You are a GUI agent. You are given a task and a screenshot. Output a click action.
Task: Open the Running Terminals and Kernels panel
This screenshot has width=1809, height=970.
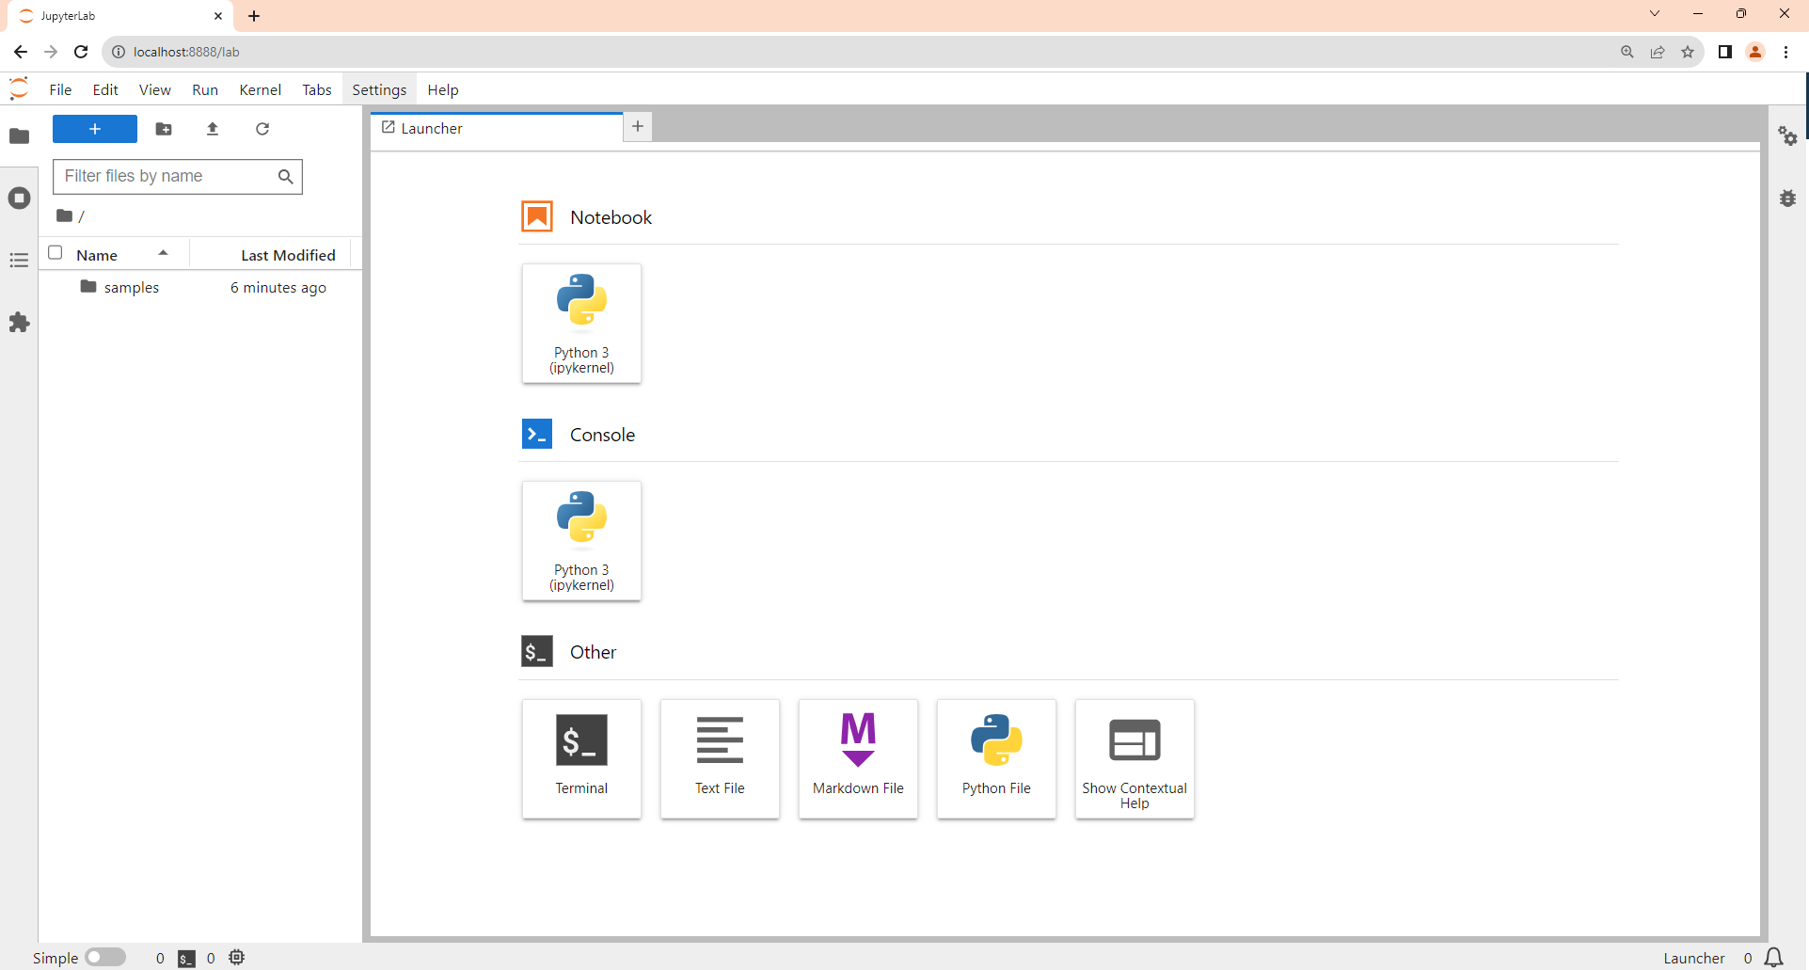pos(19,198)
